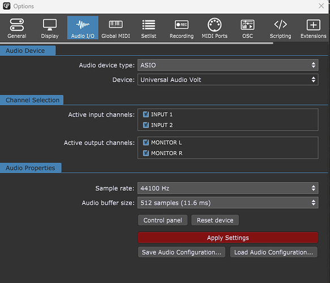Click the 'Sample rate:' label
330x283 pixels.
point(115,188)
